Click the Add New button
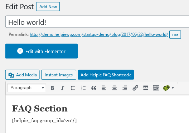The width and height of the screenshot is (189, 133). [x=48, y=6]
